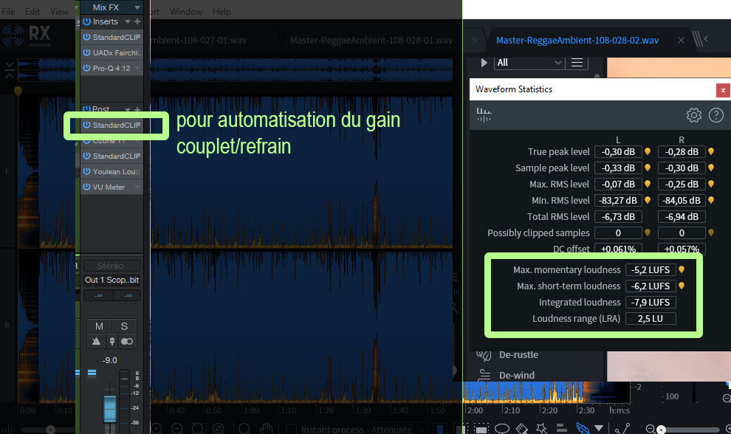
Task: Select the harmonics selection tool
Action: tap(561, 428)
